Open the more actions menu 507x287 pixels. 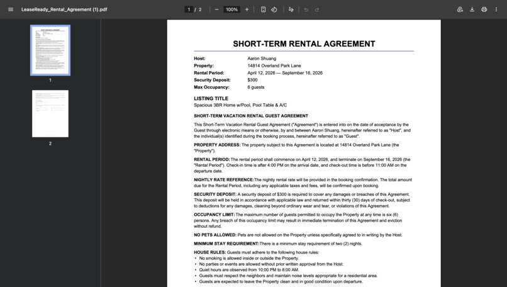496,9
